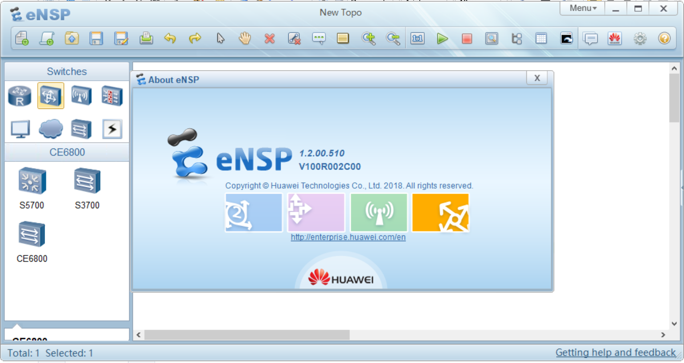The image size is (684, 363).
Task: Activate the hand pan tool
Action: pyautogui.click(x=245, y=39)
